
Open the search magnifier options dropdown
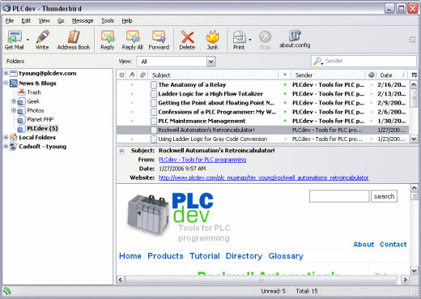[318, 62]
